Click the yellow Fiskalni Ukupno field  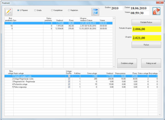(146, 28)
